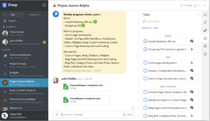Check Interior Page Development task checkbox
The height and width of the screenshot is (121, 210).
pyautogui.click(x=145, y=78)
